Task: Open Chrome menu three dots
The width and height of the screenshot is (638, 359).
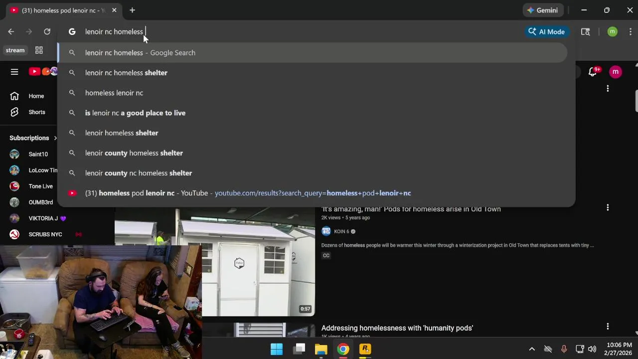Action: [x=631, y=31]
